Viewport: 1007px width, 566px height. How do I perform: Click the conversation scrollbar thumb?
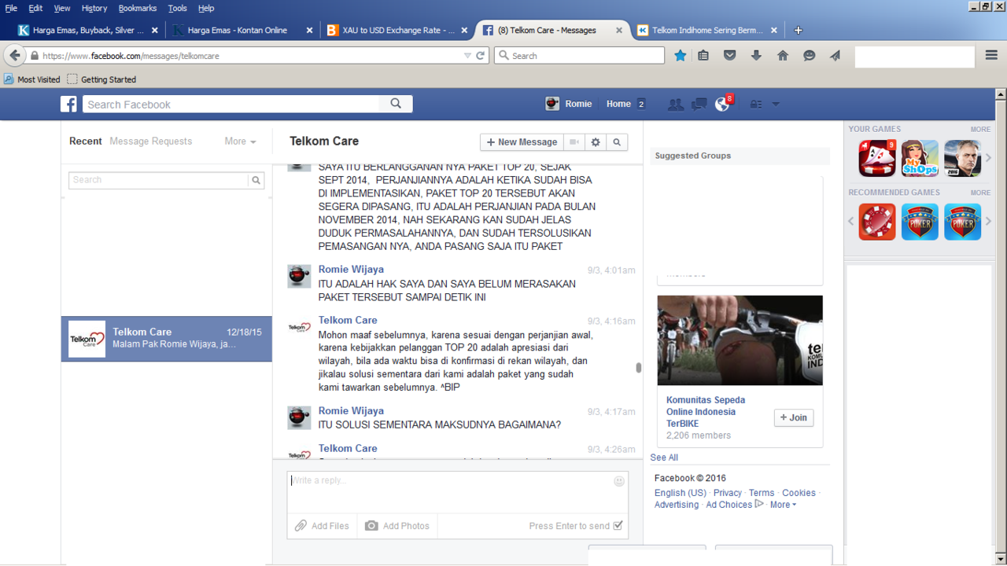[x=638, y=367]
